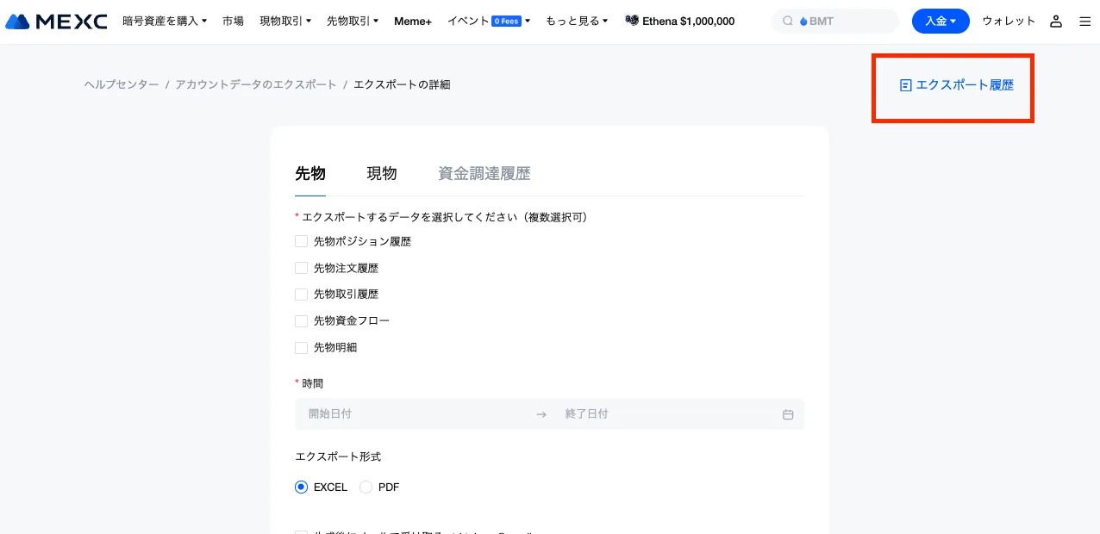
Task: Open the hamburger menu icon
Action: tap(1084, 22)
